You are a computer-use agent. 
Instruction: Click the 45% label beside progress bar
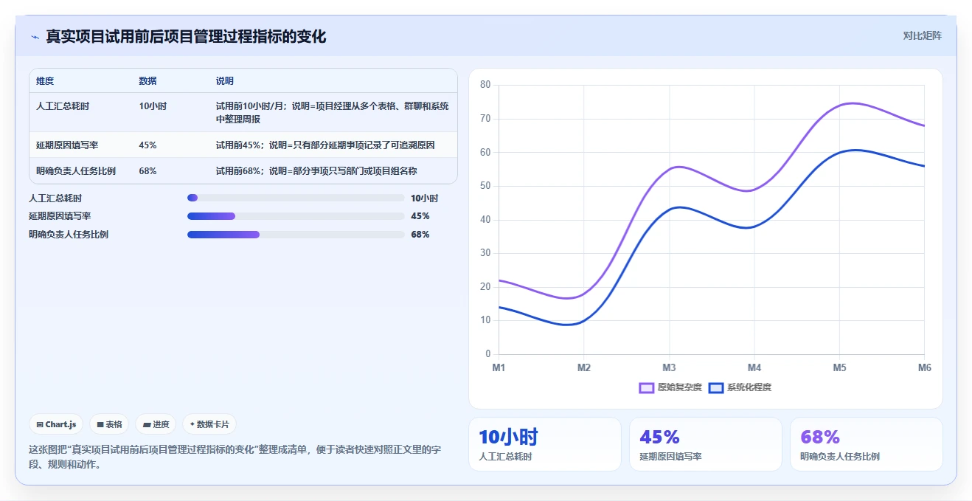(x=420, y=216)
